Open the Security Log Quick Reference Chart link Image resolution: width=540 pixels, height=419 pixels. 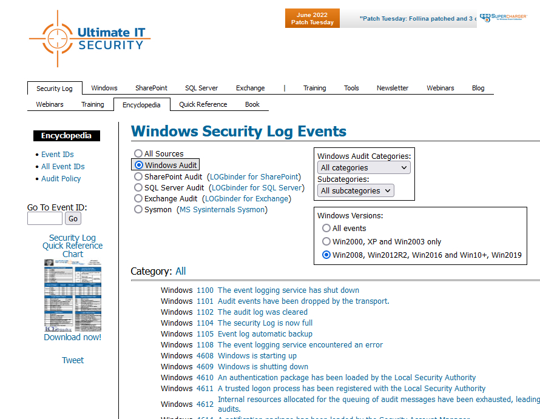pos(73,246)
